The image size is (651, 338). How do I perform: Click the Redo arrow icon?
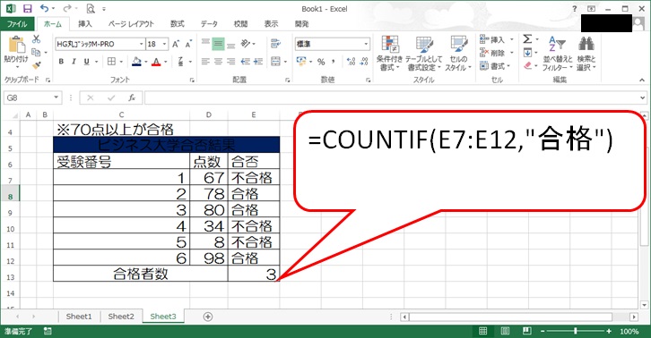67,8
